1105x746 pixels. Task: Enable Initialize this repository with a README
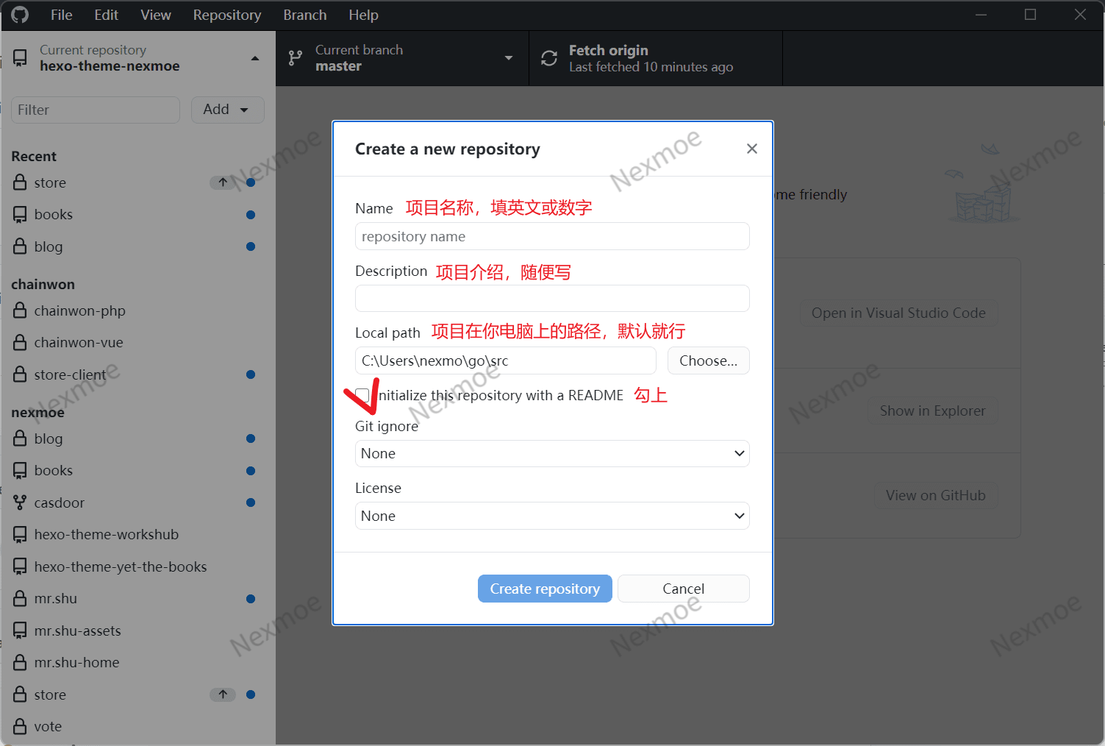pyautogui.click(x=362, y=395)
